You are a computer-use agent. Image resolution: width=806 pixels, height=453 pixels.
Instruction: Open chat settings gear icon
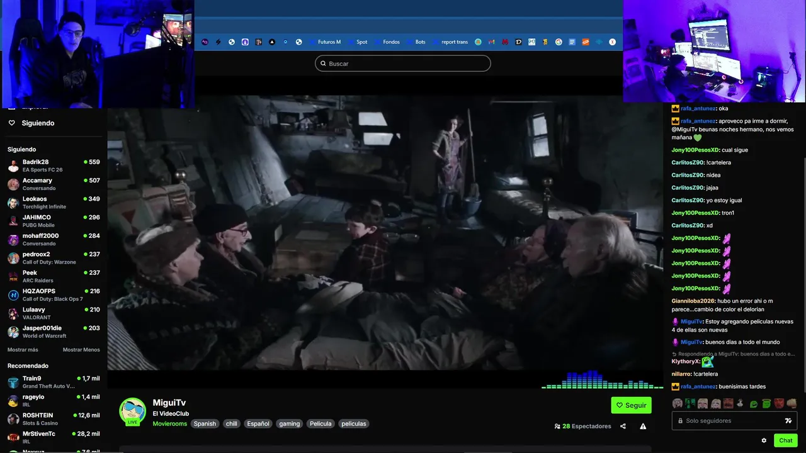[764, 440]
